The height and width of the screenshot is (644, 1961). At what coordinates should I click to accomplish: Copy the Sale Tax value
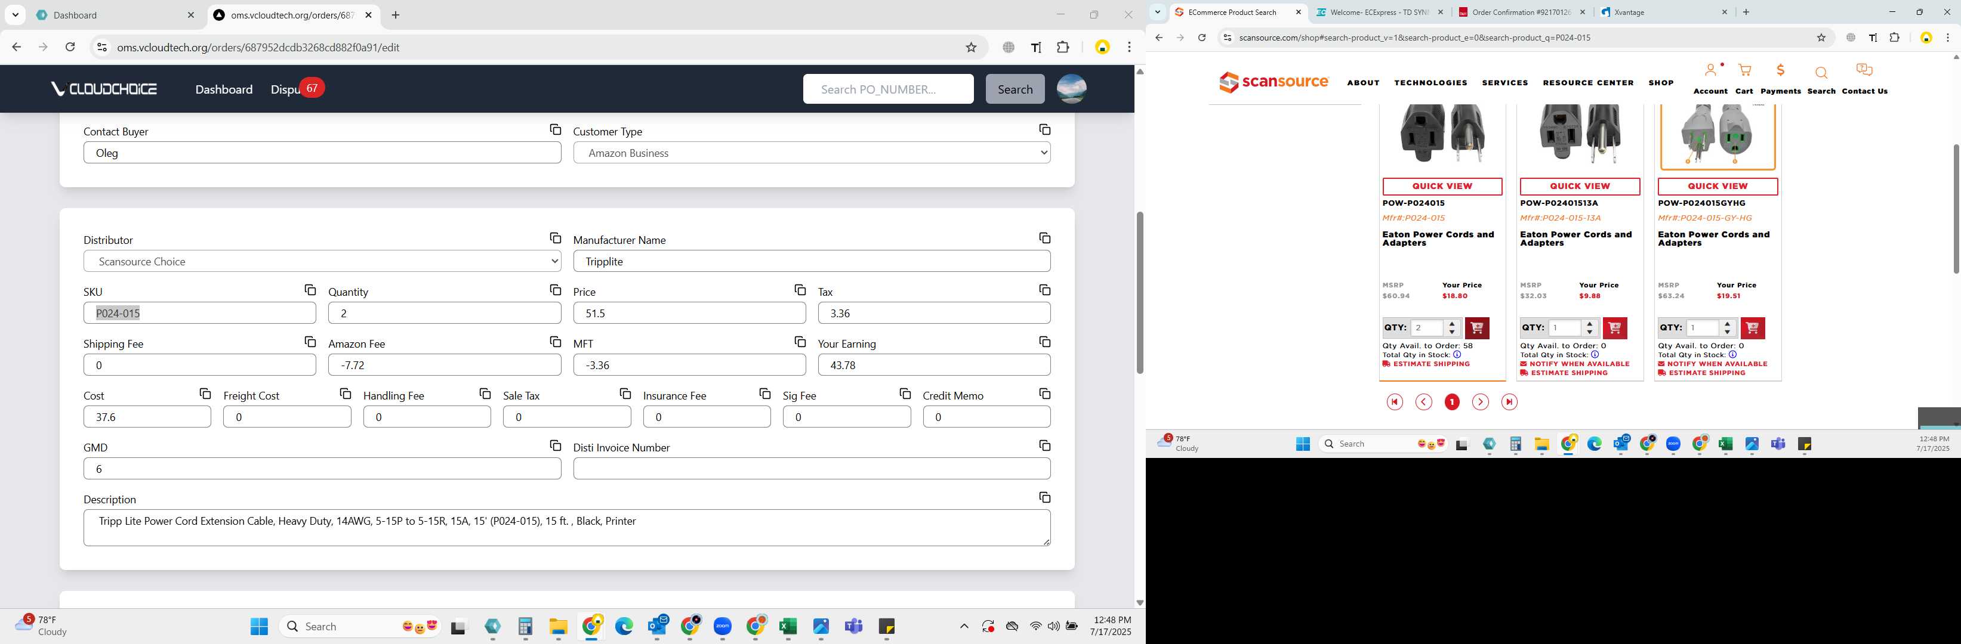(x=625, y=393)
